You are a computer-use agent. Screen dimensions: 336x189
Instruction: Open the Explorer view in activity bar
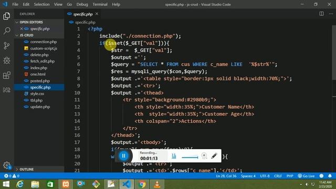(7, 16)
